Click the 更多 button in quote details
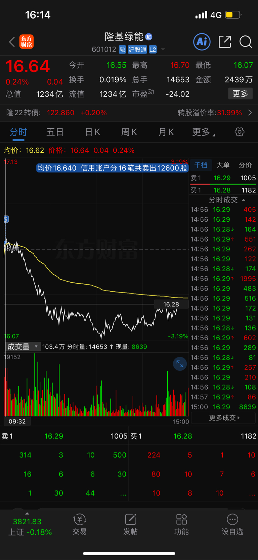This screenshot has width=258, height=560. (241, 94)
